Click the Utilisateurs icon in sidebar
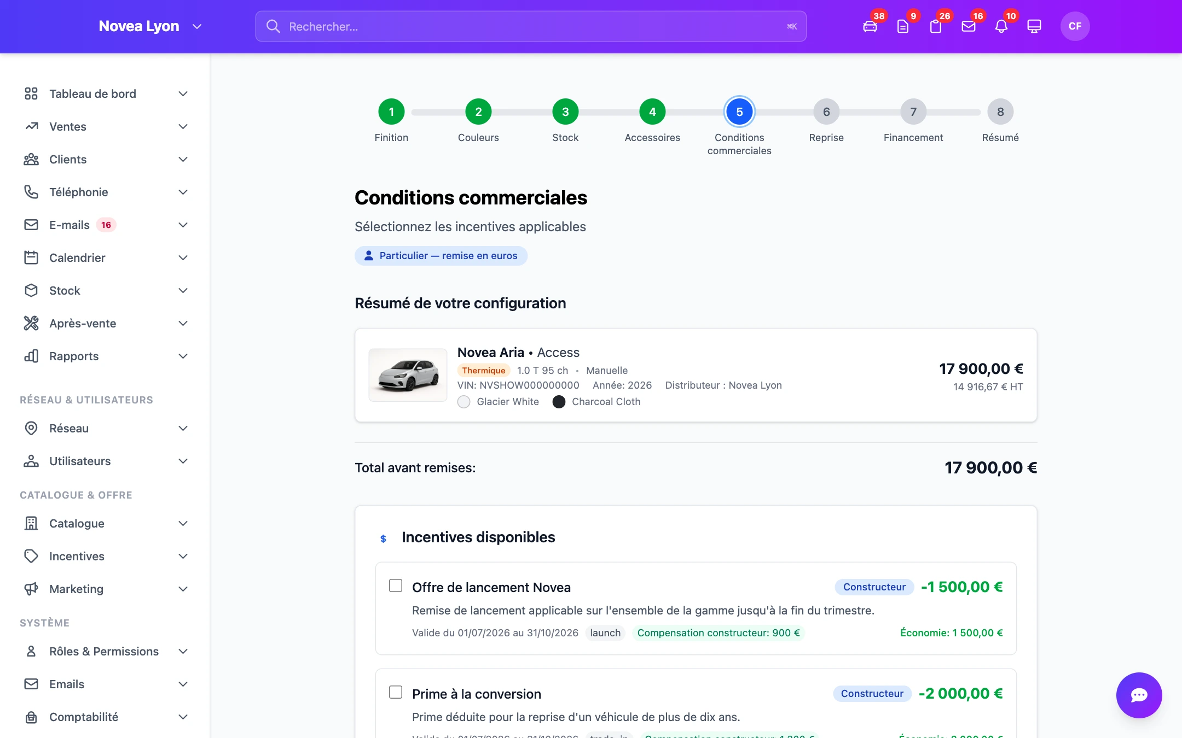This screenshot has height=738, width=1182. [x=31, y=461]
